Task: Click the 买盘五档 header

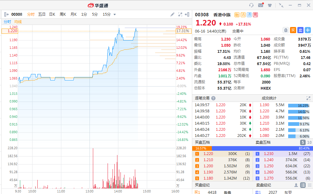Action: click(202, 142)
